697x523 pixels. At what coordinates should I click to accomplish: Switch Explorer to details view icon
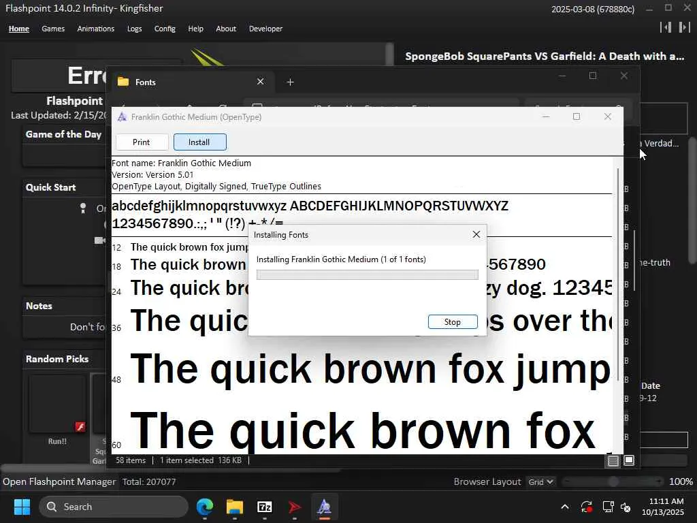613,461
